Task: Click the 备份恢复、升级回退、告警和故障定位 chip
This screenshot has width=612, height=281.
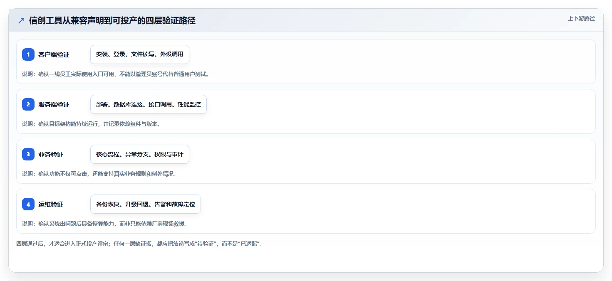Action: [x=146, y=204]
